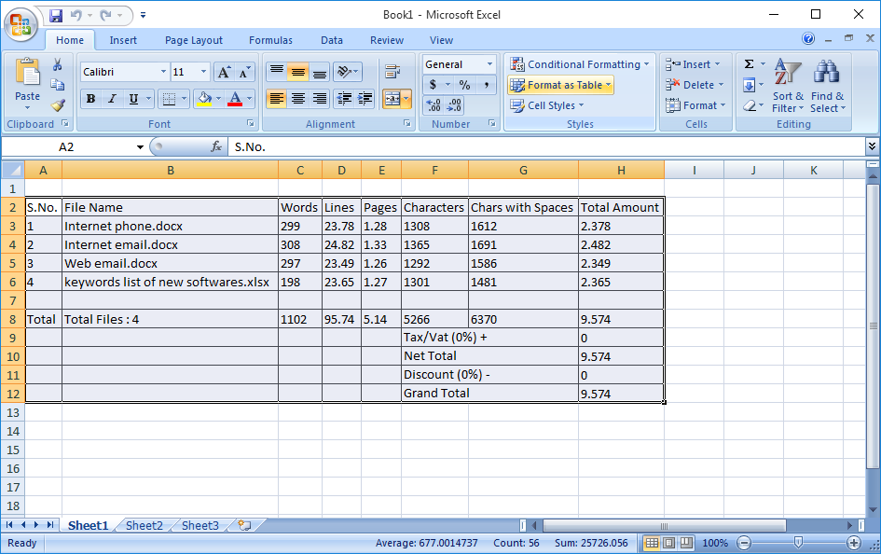Screen dimensions: 881x554
Task: Apply cell borders button
Action: pos(169,99)
